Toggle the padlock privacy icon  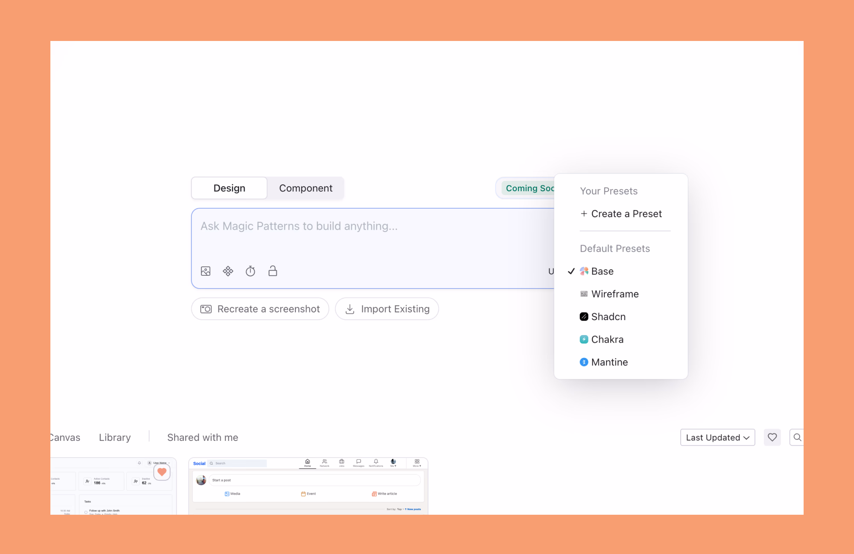[273, 271]
